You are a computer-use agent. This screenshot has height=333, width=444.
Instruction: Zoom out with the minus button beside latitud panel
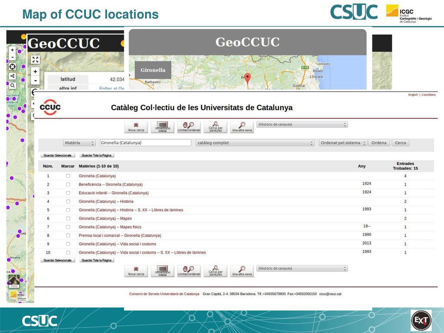[36, 80]
